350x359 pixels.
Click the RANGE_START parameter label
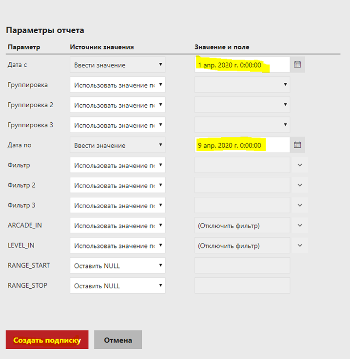coord(29,265)
